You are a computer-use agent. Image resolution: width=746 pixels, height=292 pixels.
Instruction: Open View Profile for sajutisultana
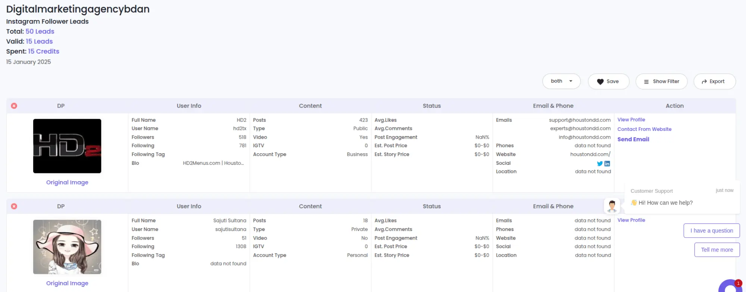(x=631, y=220)
